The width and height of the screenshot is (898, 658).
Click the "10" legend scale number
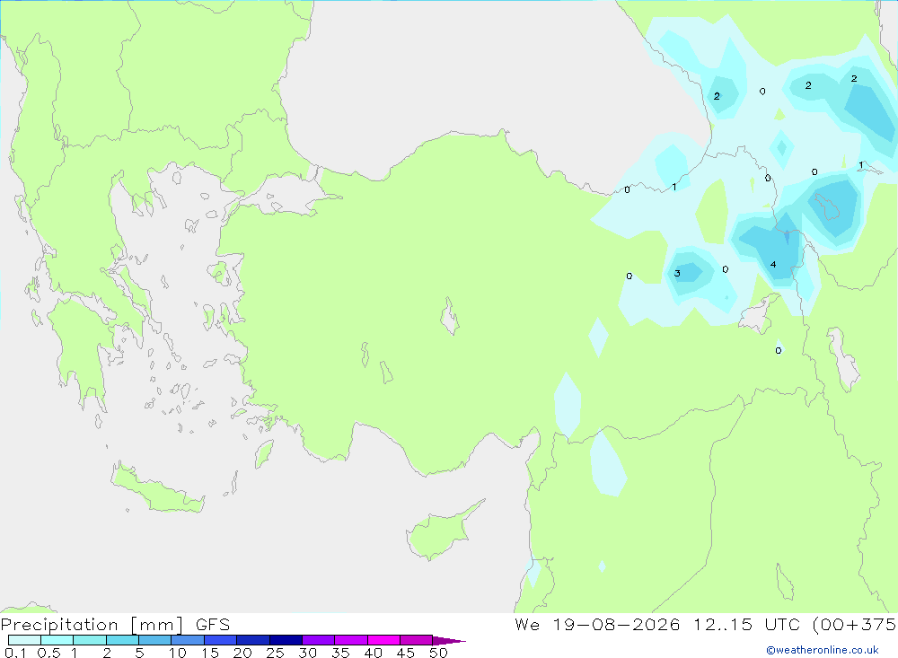[x=178, y=653]
